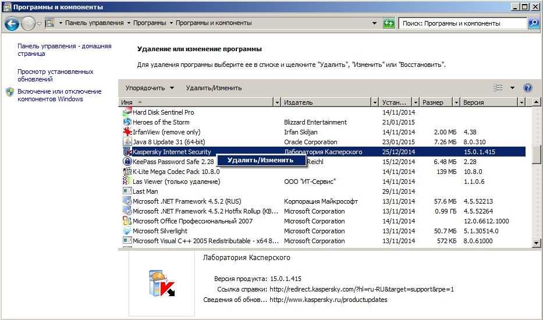Screen dimensions: 543x320
Task: Click the Hard Disk Sentinel Pro icon
Action: point(127,112)
